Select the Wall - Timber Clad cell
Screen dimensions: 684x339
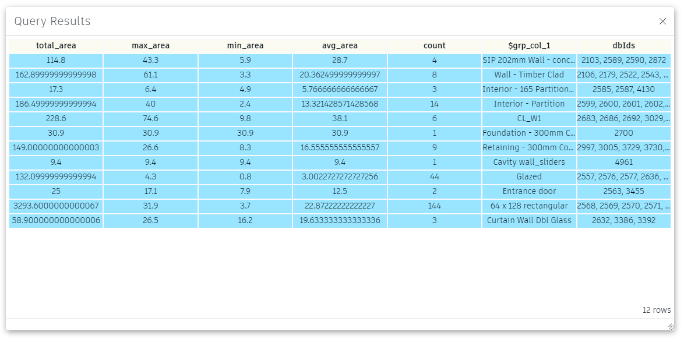pyautogui.click(x=529, y=75)
